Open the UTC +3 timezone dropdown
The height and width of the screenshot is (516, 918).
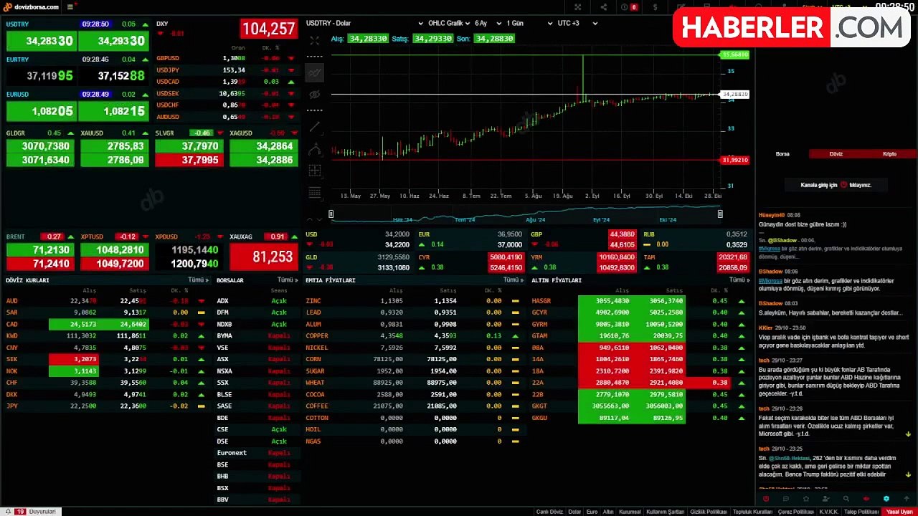click(577, 23)
